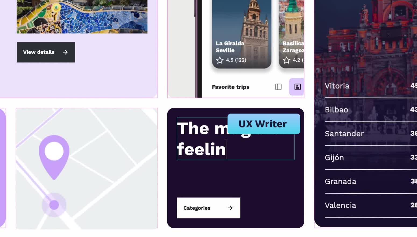Click the Favorite trips heading
The width and height of the screenshot is (417, 237).
(231, 87)
